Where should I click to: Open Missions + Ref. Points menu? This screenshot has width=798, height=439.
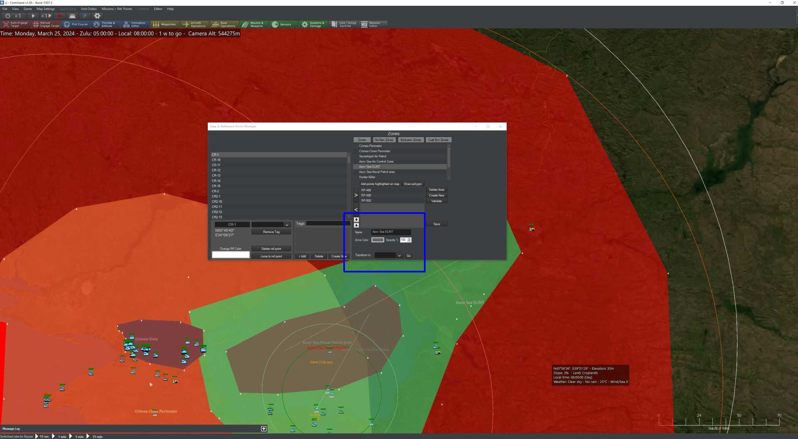coord(117,9)
